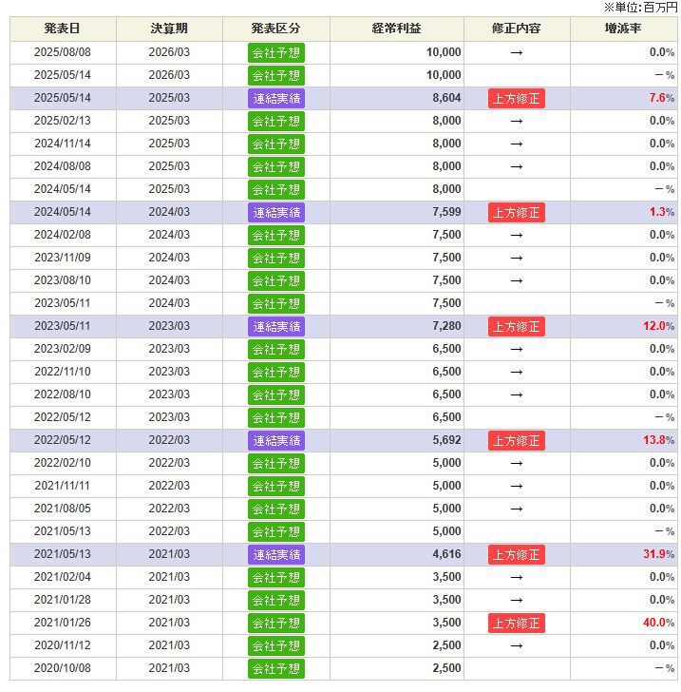
Task: Select the date cell 2024/08/08
Action: tap(63, 166)
